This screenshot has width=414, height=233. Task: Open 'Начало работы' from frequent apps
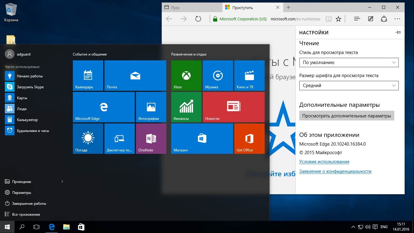[34, 76]
